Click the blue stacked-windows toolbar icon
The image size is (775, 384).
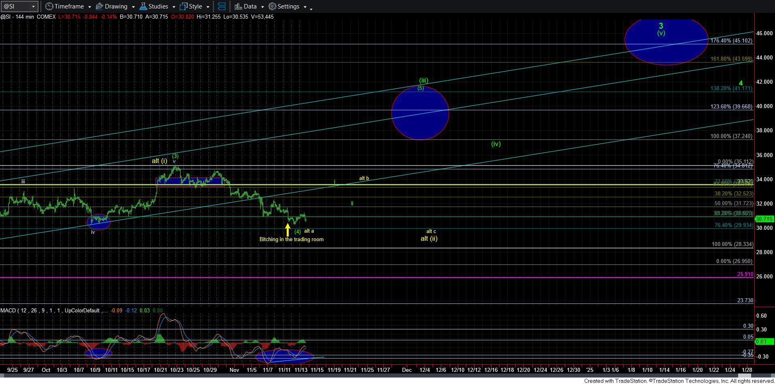click(x=221, y=6)
